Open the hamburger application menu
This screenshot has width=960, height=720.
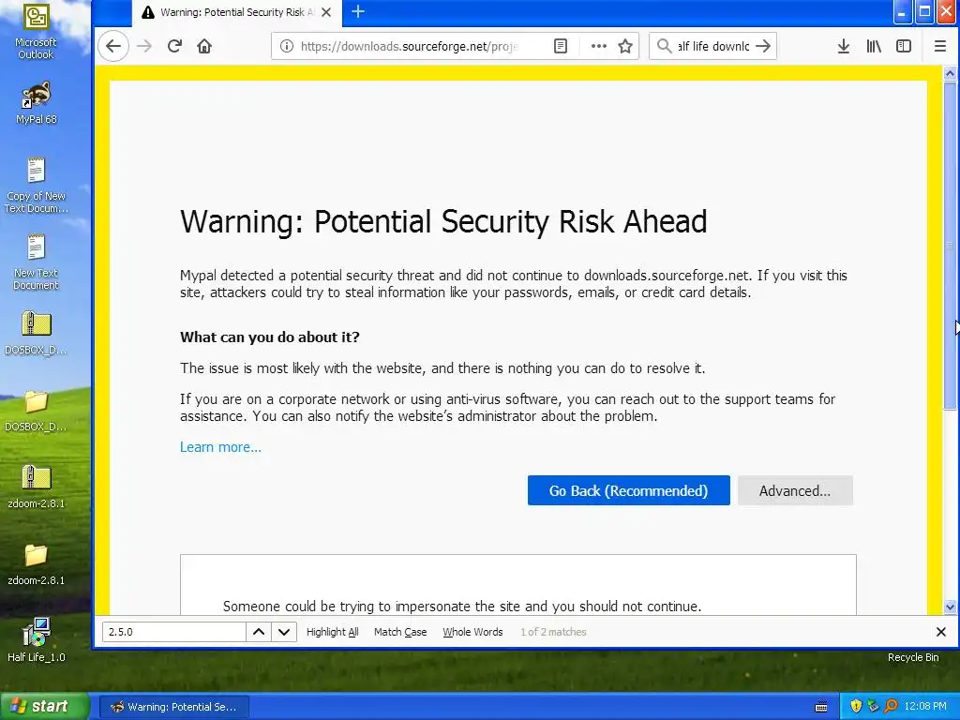click(x=940, y=46)
